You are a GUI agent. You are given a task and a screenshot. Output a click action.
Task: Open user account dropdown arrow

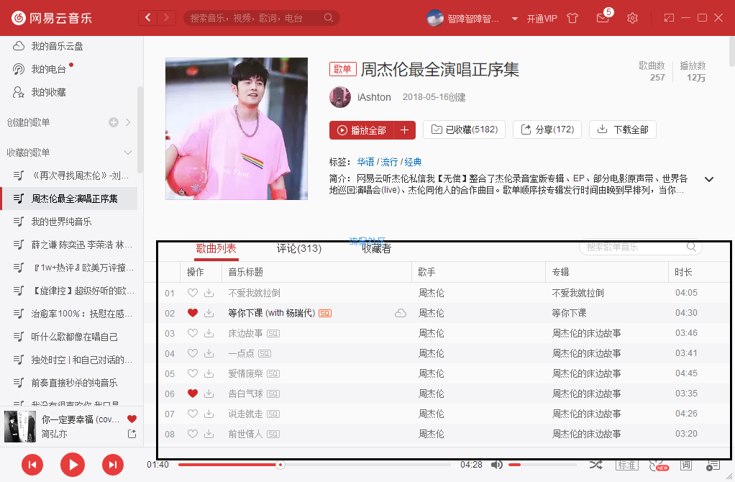click(x=515, y=19)
